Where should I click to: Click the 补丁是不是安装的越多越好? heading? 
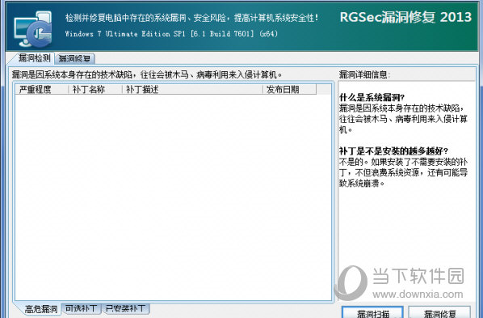[x=393, y=151]
